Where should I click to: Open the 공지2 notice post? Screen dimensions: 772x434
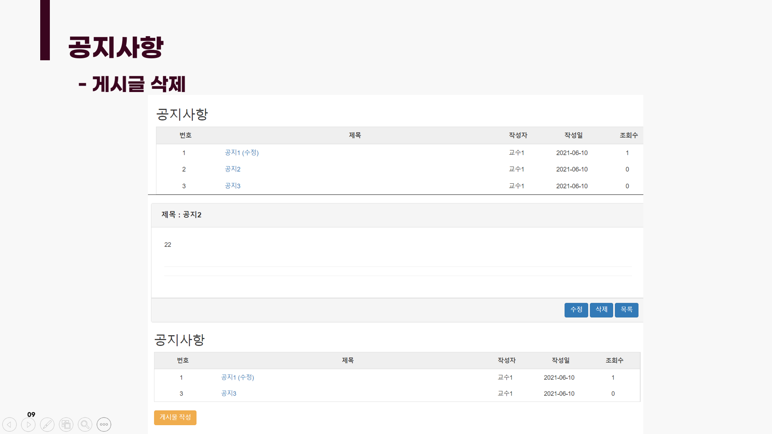(x=232, y=169)
